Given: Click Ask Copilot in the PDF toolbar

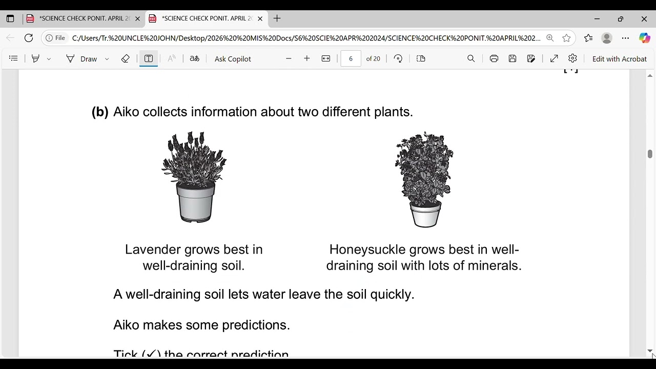Looking at the screenshot, I should tap(233, 59).
